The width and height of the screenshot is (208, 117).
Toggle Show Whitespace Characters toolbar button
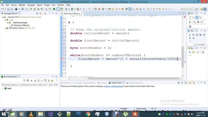[x=144, y=9]
